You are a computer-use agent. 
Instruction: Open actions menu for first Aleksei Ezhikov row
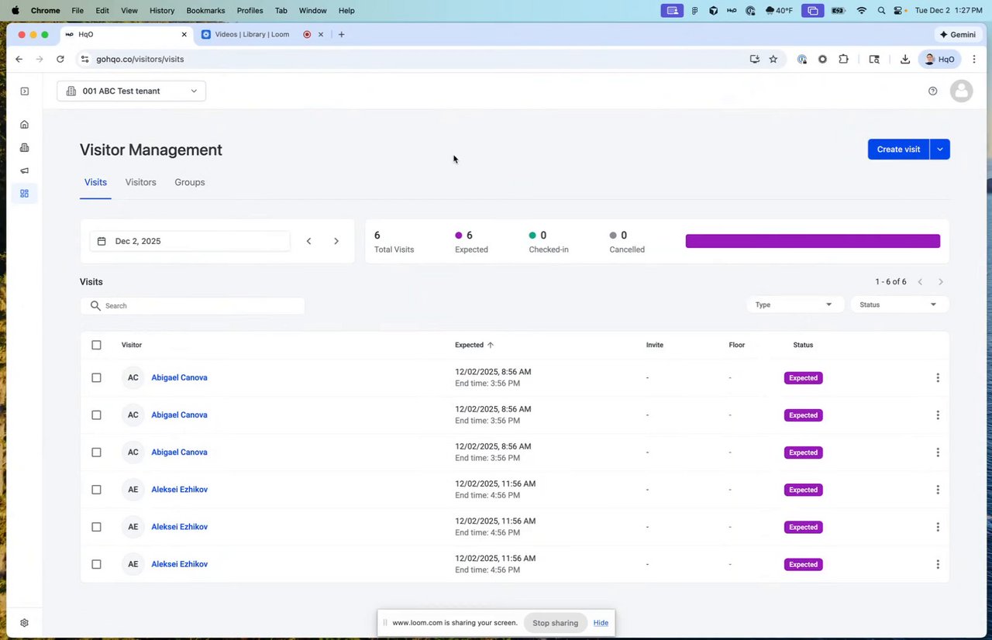coord(938,490)
